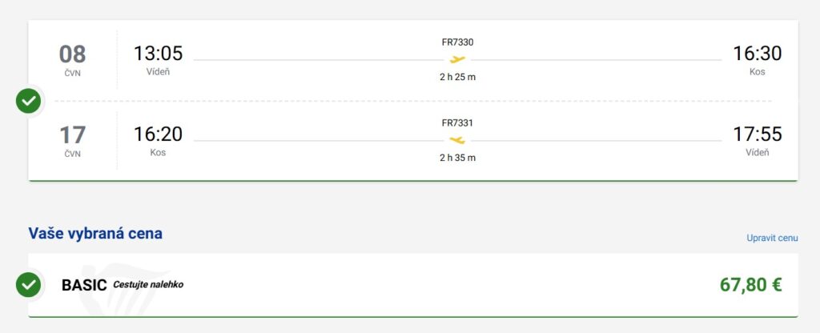This screenshot has height=333, width=820.
Task: Click the outbound flight airplane icon
Action: (457, 60)
